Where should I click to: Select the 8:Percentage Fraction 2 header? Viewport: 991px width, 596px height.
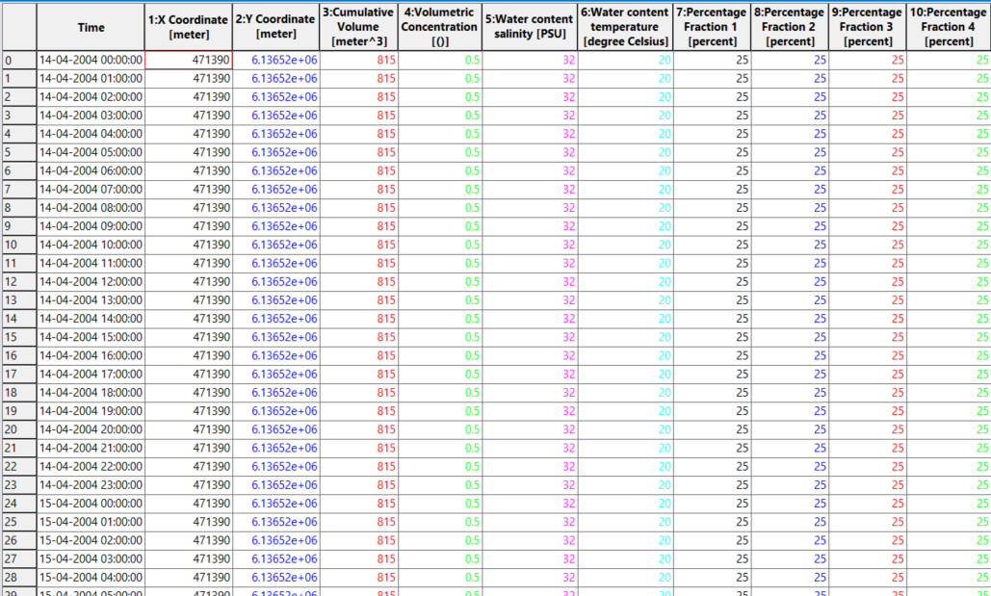point(790,27)
